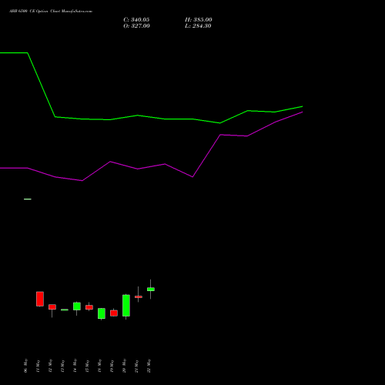Select the 06 May date label
Image resolution: width=385 pixels, height=385 pixels.
click(x=25, y=366)
